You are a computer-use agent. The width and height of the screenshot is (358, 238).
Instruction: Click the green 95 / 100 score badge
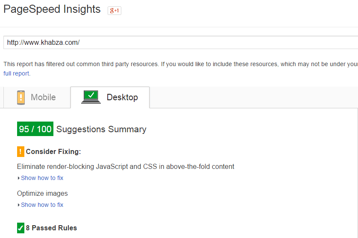[35, 129]
